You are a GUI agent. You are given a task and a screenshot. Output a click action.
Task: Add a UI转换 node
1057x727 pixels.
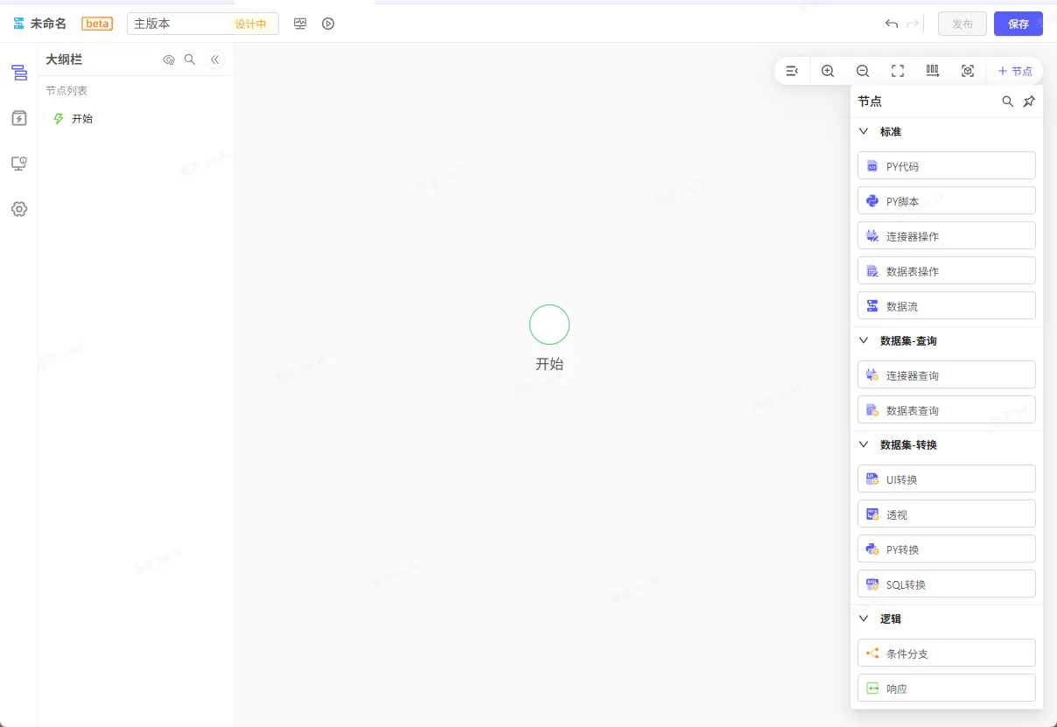point(947,479)
